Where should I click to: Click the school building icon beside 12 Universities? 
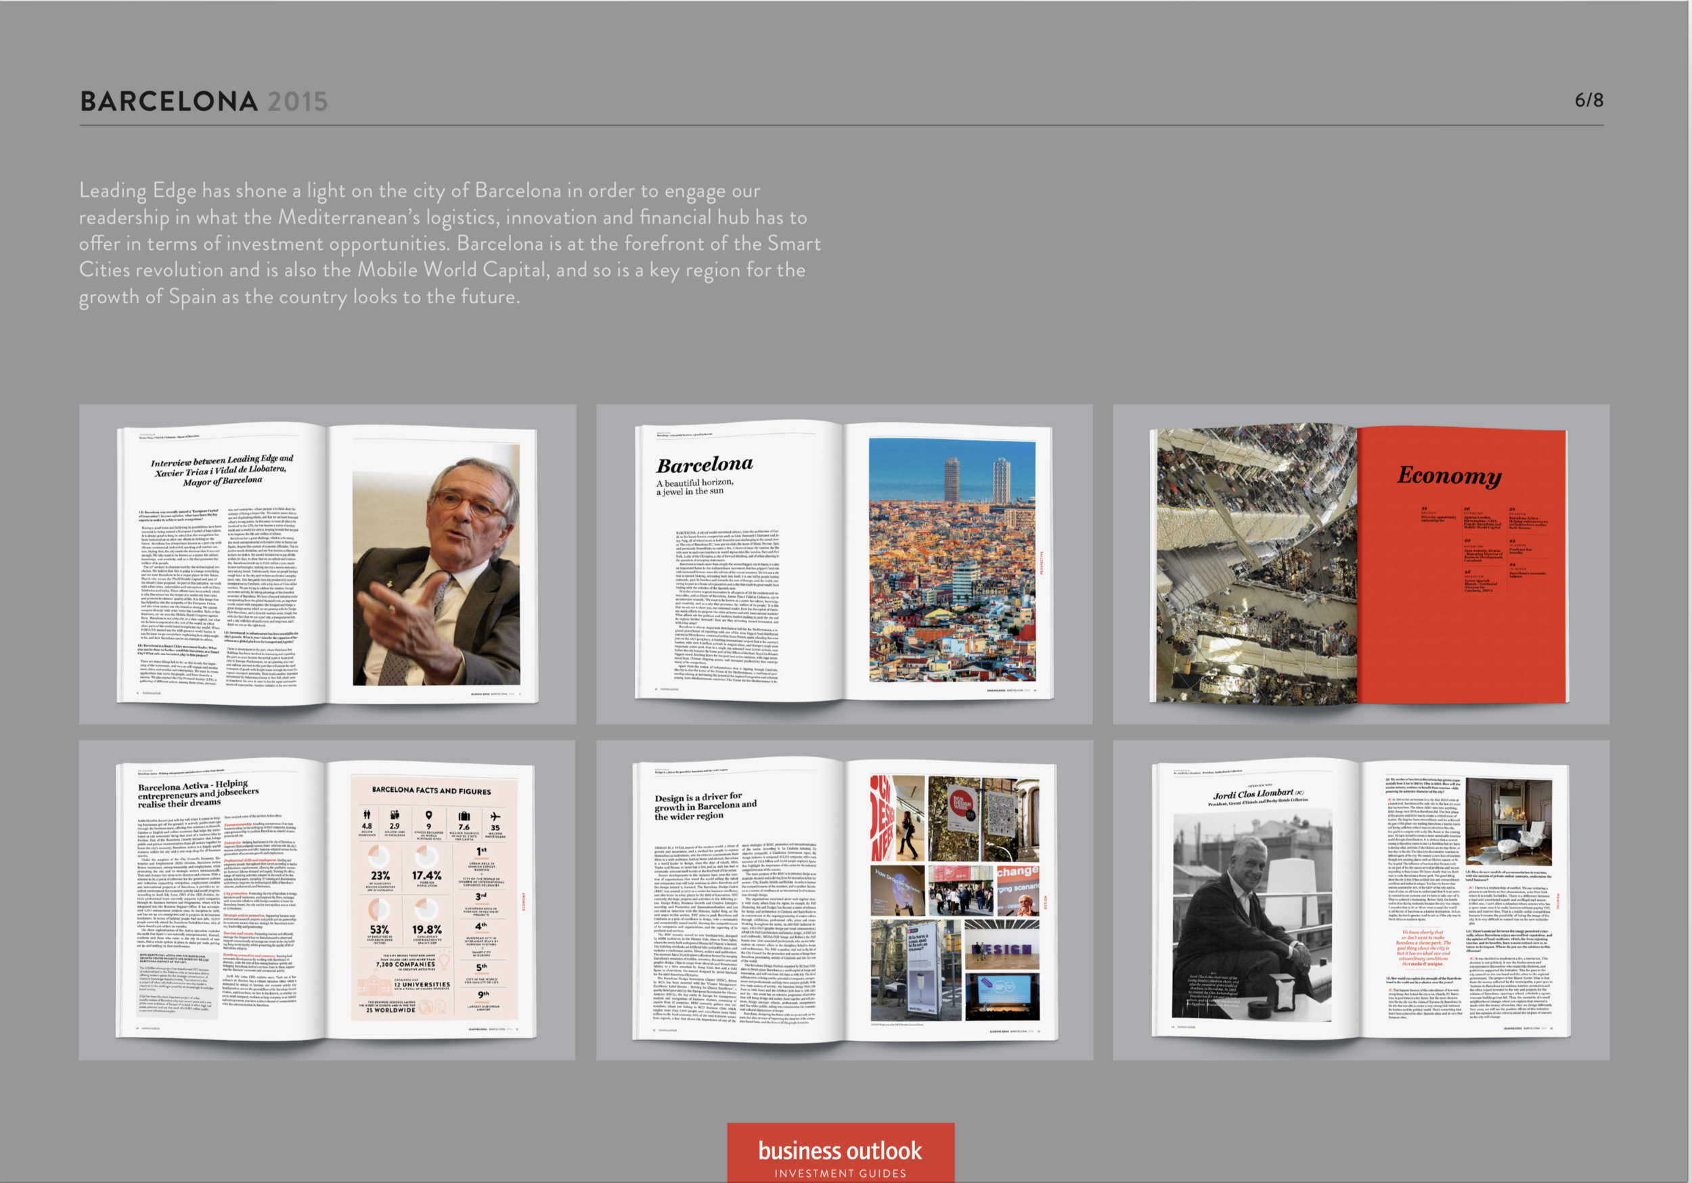(x=376, y=986)
